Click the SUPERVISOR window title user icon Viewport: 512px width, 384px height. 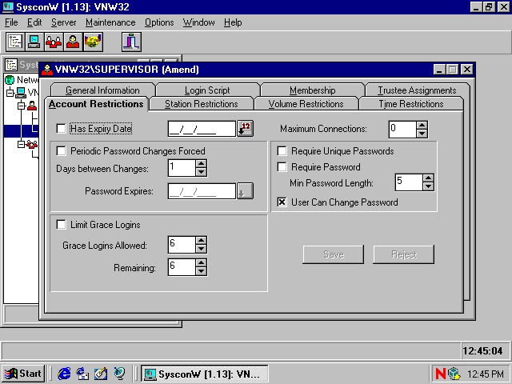(x=47, y=70)
